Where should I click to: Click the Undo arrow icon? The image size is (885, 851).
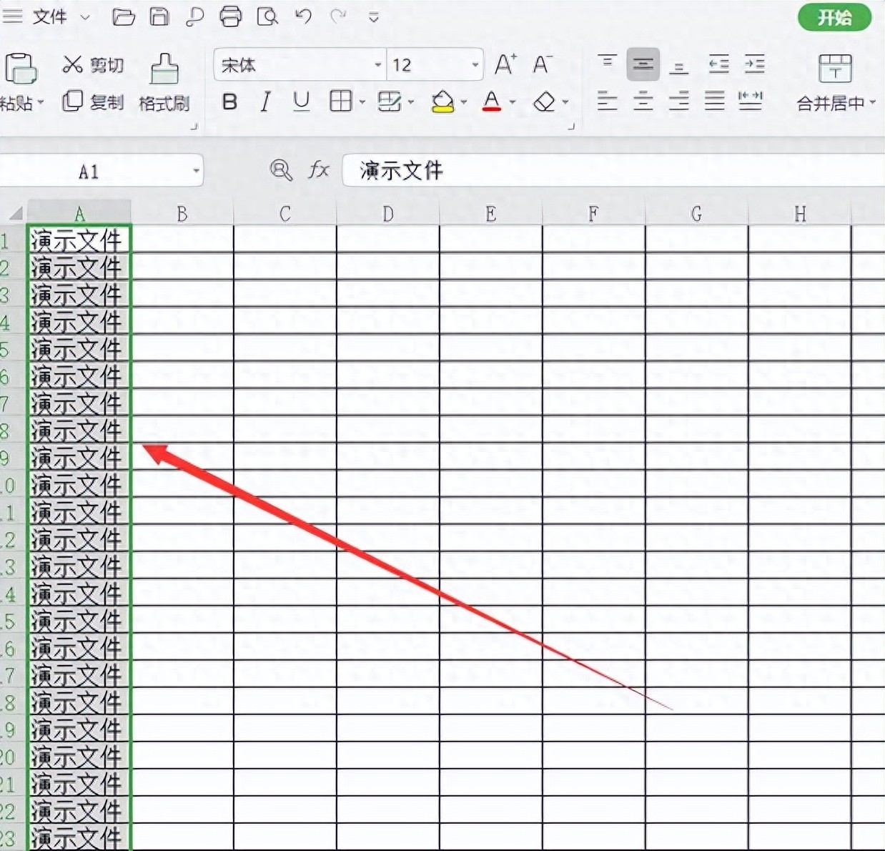click(303, 16)
